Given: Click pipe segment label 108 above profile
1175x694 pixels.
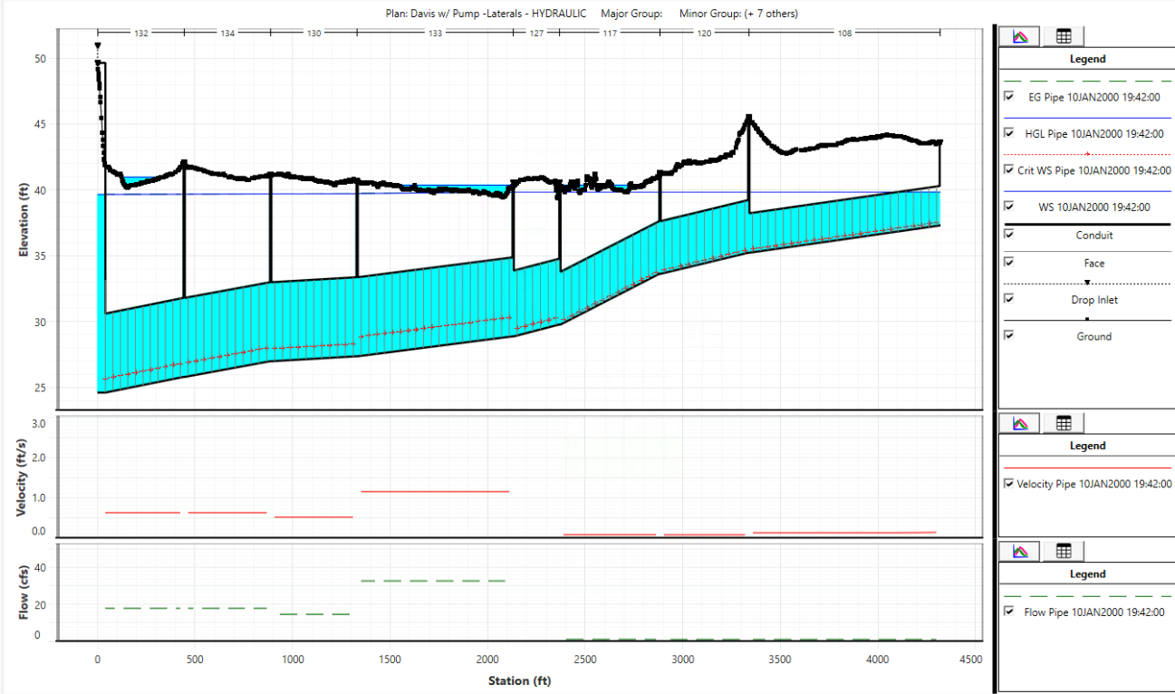Looking at the screenshot, I should [x=844, y=34].
